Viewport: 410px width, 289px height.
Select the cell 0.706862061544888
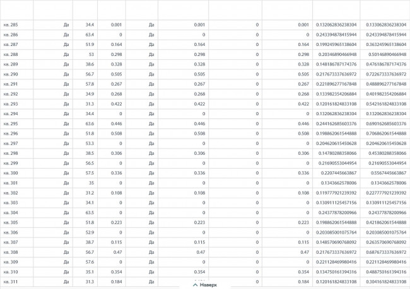386,133
